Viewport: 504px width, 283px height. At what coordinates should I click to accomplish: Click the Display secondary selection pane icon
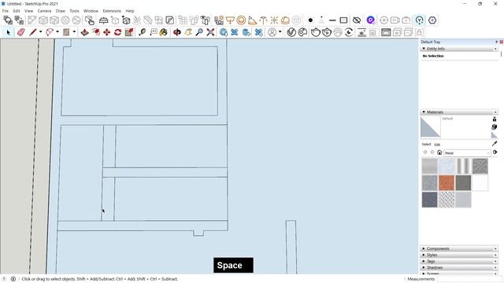pyautogui.click(x=495, y=119)
